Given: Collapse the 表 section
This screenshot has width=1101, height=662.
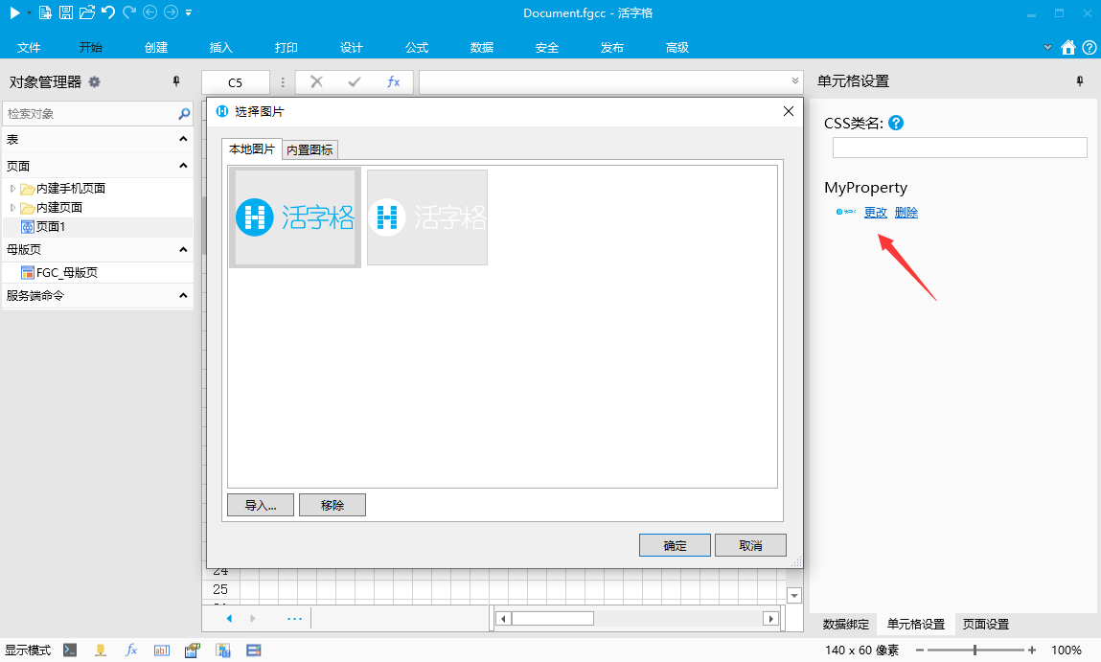Looking at the screenshot, I should click(x=183, y=139).
